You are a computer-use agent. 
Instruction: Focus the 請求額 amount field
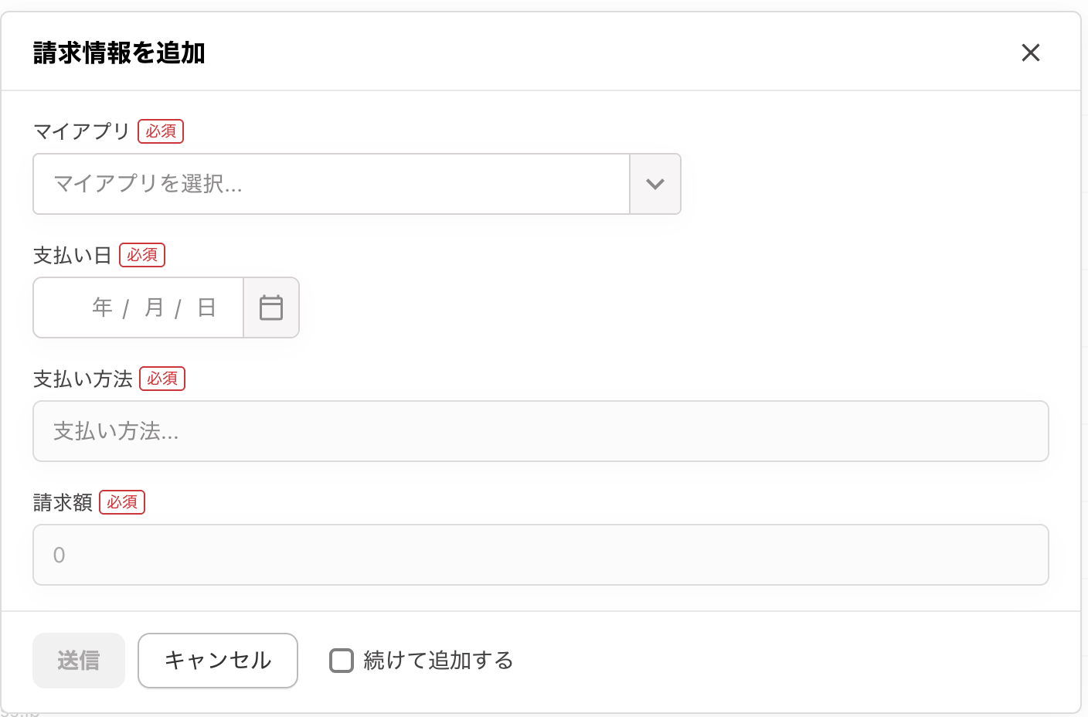[x=540, y=555]
